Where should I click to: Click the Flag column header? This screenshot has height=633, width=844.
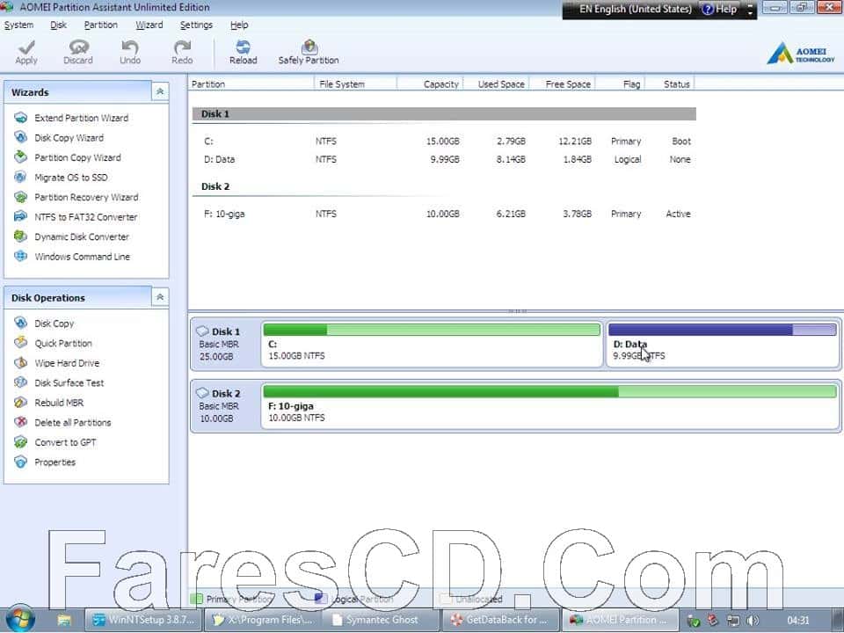(x=621, y=84)
